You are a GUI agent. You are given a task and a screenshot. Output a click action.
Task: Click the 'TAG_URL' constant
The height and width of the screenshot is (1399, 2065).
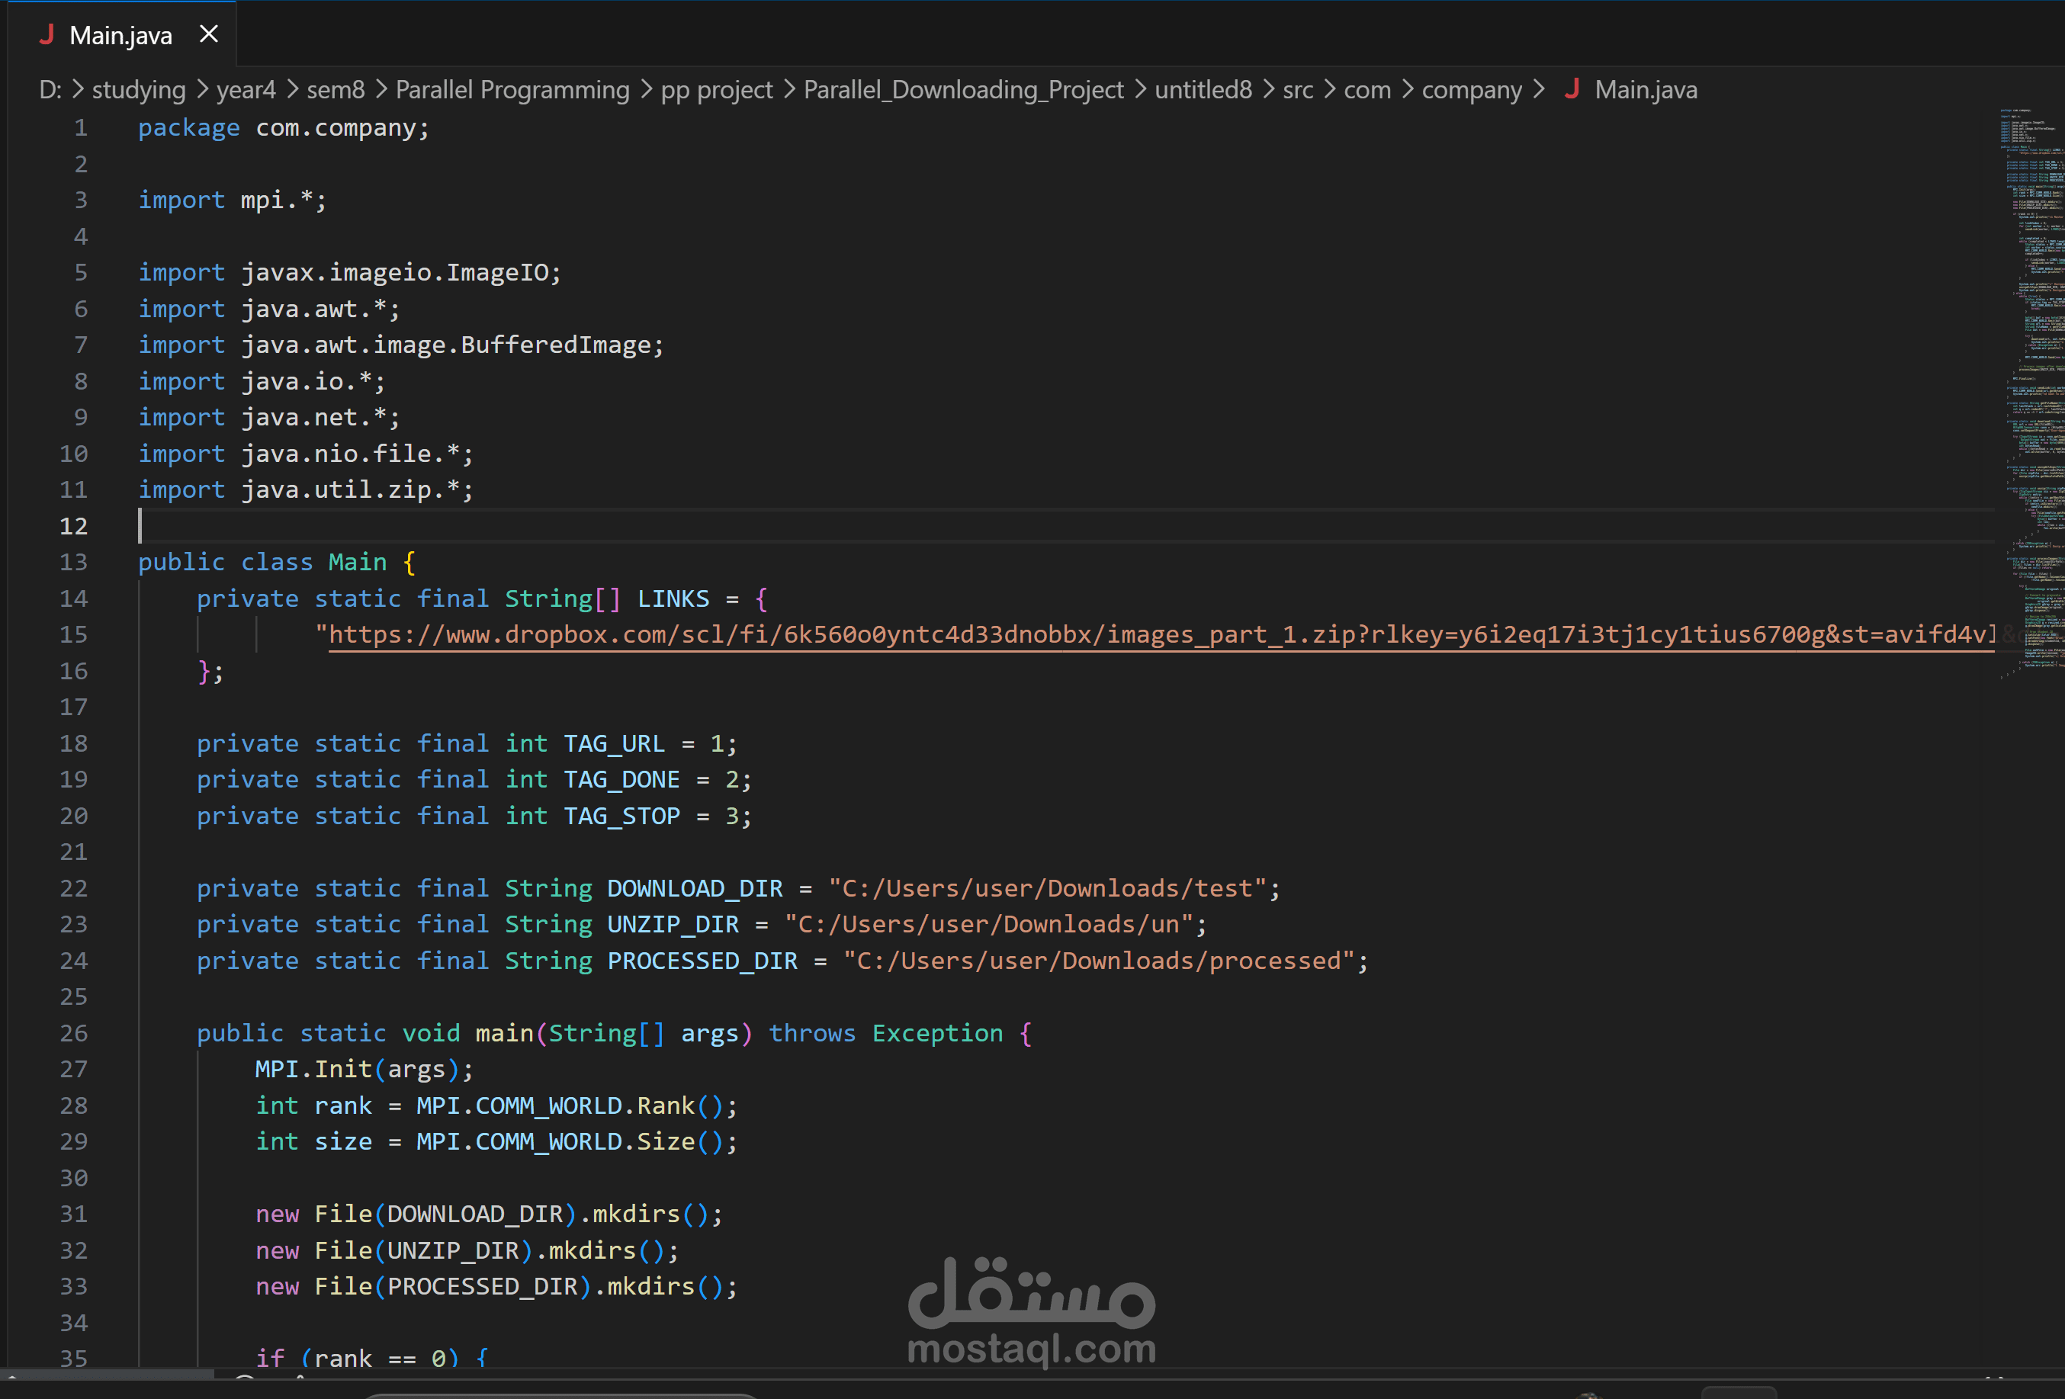click(x=614, y=743)
